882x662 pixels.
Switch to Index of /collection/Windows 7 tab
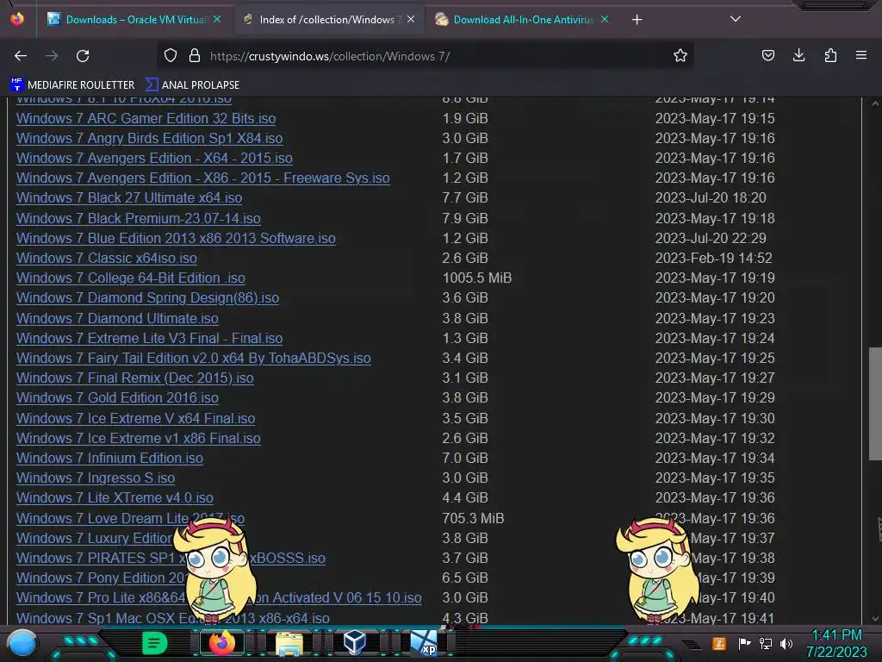coord(327,20)
